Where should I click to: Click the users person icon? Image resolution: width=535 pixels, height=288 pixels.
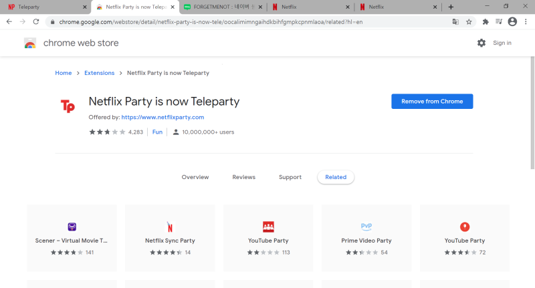point(176,132)
